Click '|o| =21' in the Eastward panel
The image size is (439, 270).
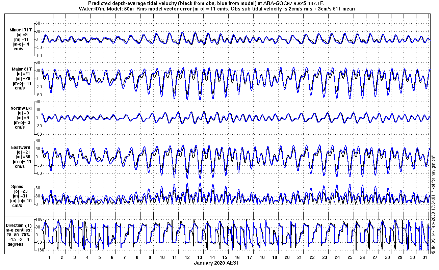23,152
